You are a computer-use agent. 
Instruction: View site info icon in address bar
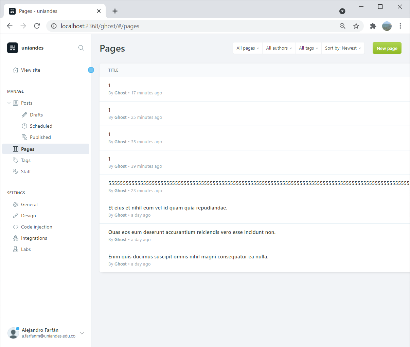pyautogui.click(x=54, y=26)
